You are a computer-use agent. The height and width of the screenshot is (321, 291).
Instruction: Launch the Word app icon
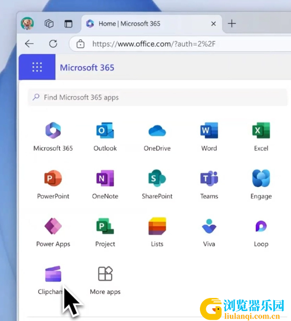pyautogui.click(x=209, y=131)
